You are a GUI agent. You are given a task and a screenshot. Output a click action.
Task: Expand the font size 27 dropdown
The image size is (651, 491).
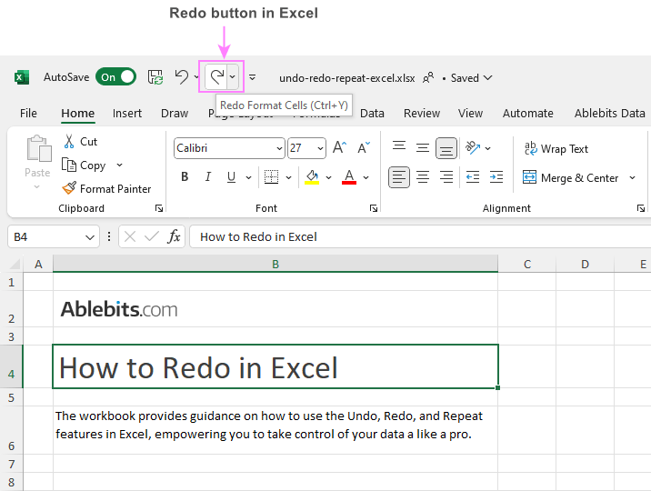(x=319, y=147)
